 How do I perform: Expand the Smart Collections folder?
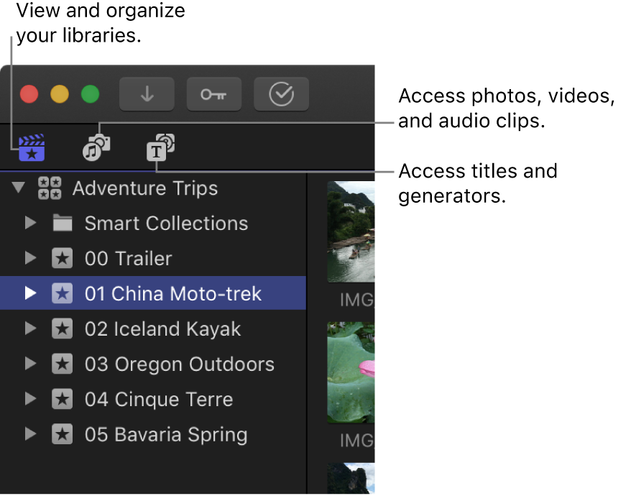tap(30, 224)
